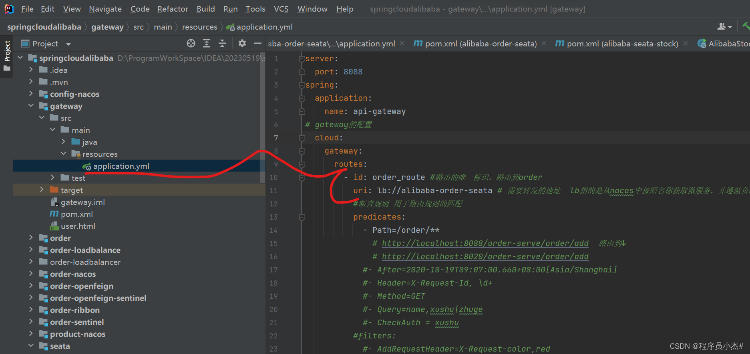The width and height of the screenshot is (750, 354).
Task: Hide the Project panel with minus icon
Action: point(258,43)
